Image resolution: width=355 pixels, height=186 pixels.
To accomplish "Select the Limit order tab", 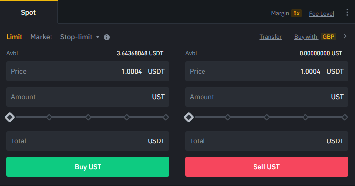I will (x=14, y=37).
